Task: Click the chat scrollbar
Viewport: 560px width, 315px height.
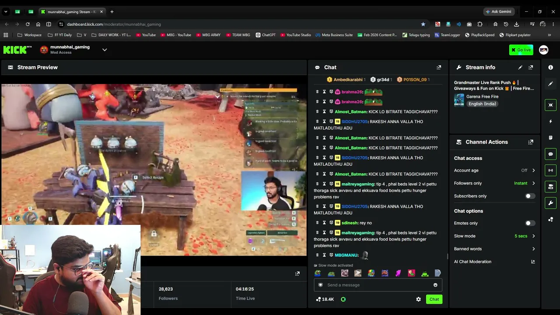Action: click(x=447, y=256)
